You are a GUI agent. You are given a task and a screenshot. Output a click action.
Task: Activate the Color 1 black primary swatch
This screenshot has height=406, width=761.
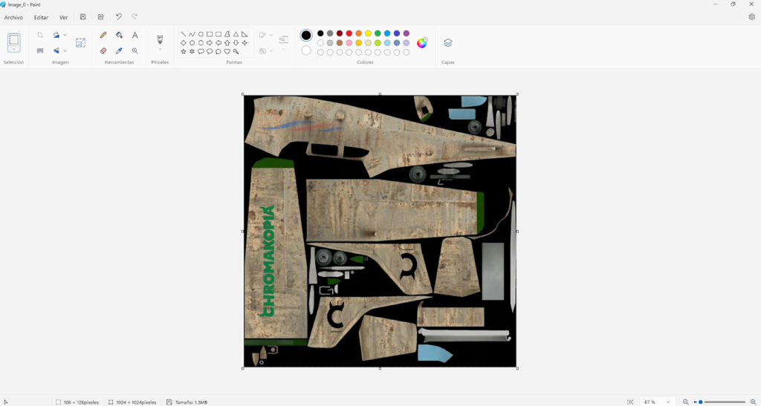(306, 36)
